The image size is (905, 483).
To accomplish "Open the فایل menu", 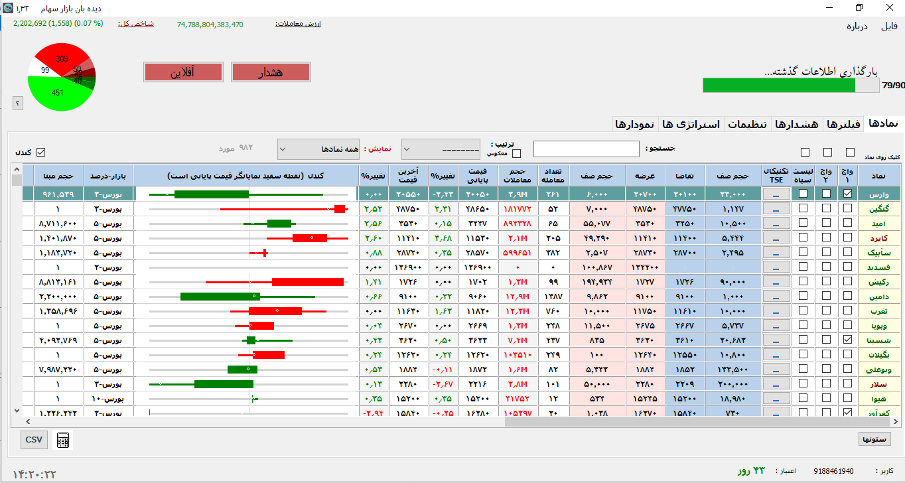I will (888, 27).
